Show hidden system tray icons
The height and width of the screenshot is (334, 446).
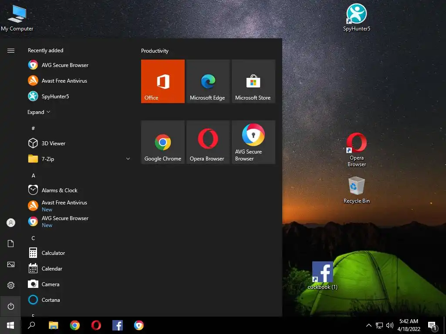point(368,325)
